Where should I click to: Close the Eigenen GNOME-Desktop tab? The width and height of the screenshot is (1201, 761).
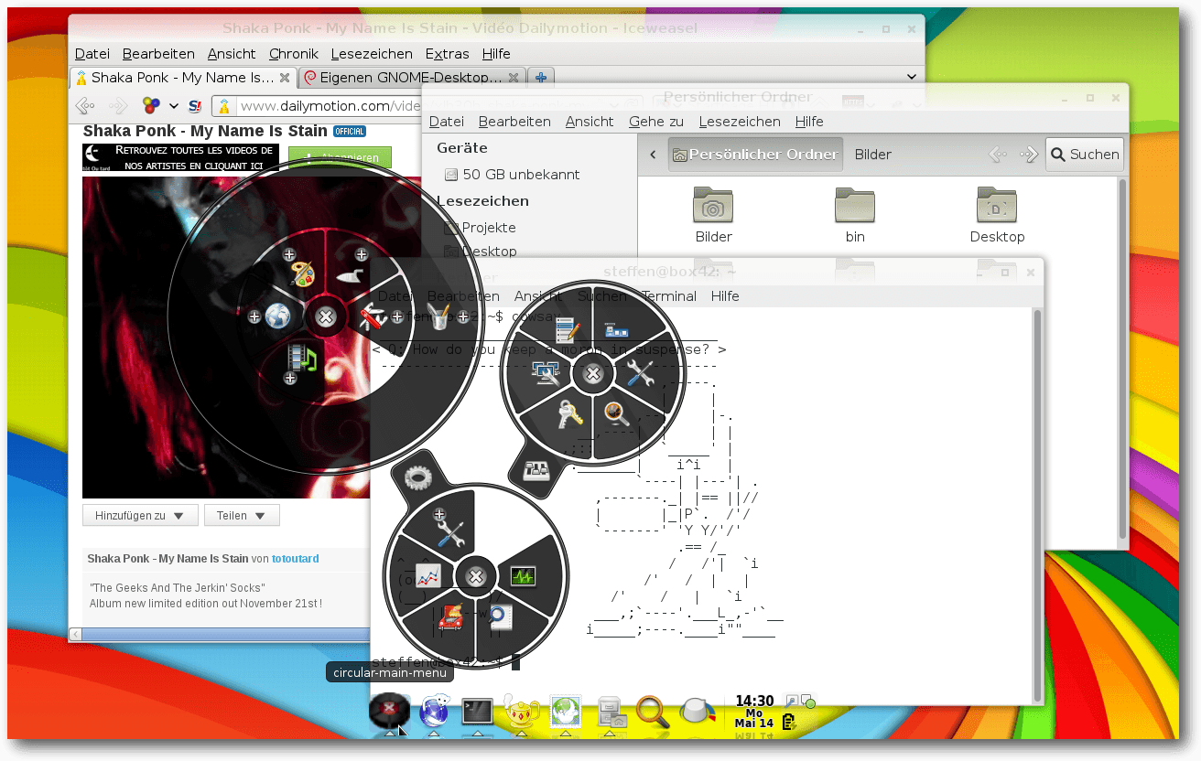pyautogui.click(x=514, y=78)
